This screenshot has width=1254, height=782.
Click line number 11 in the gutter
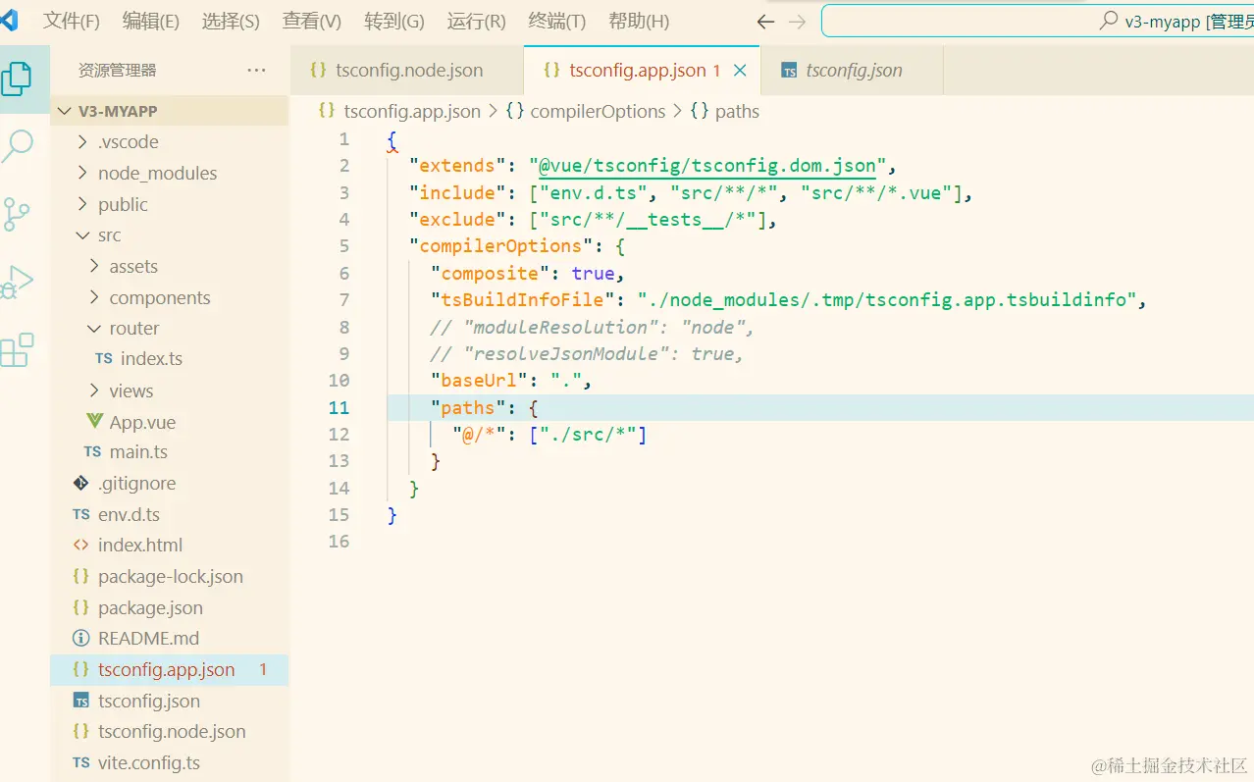click(339, 407)
